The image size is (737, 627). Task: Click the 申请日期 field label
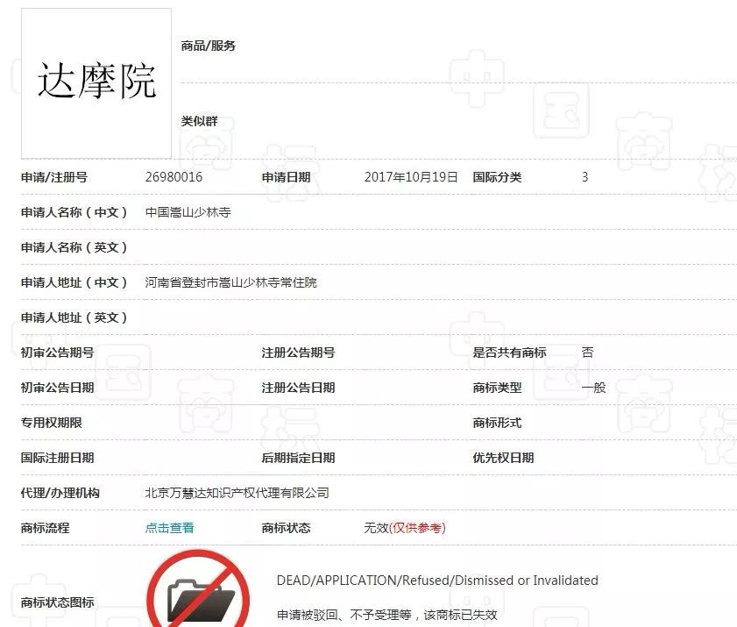point(286,177)
